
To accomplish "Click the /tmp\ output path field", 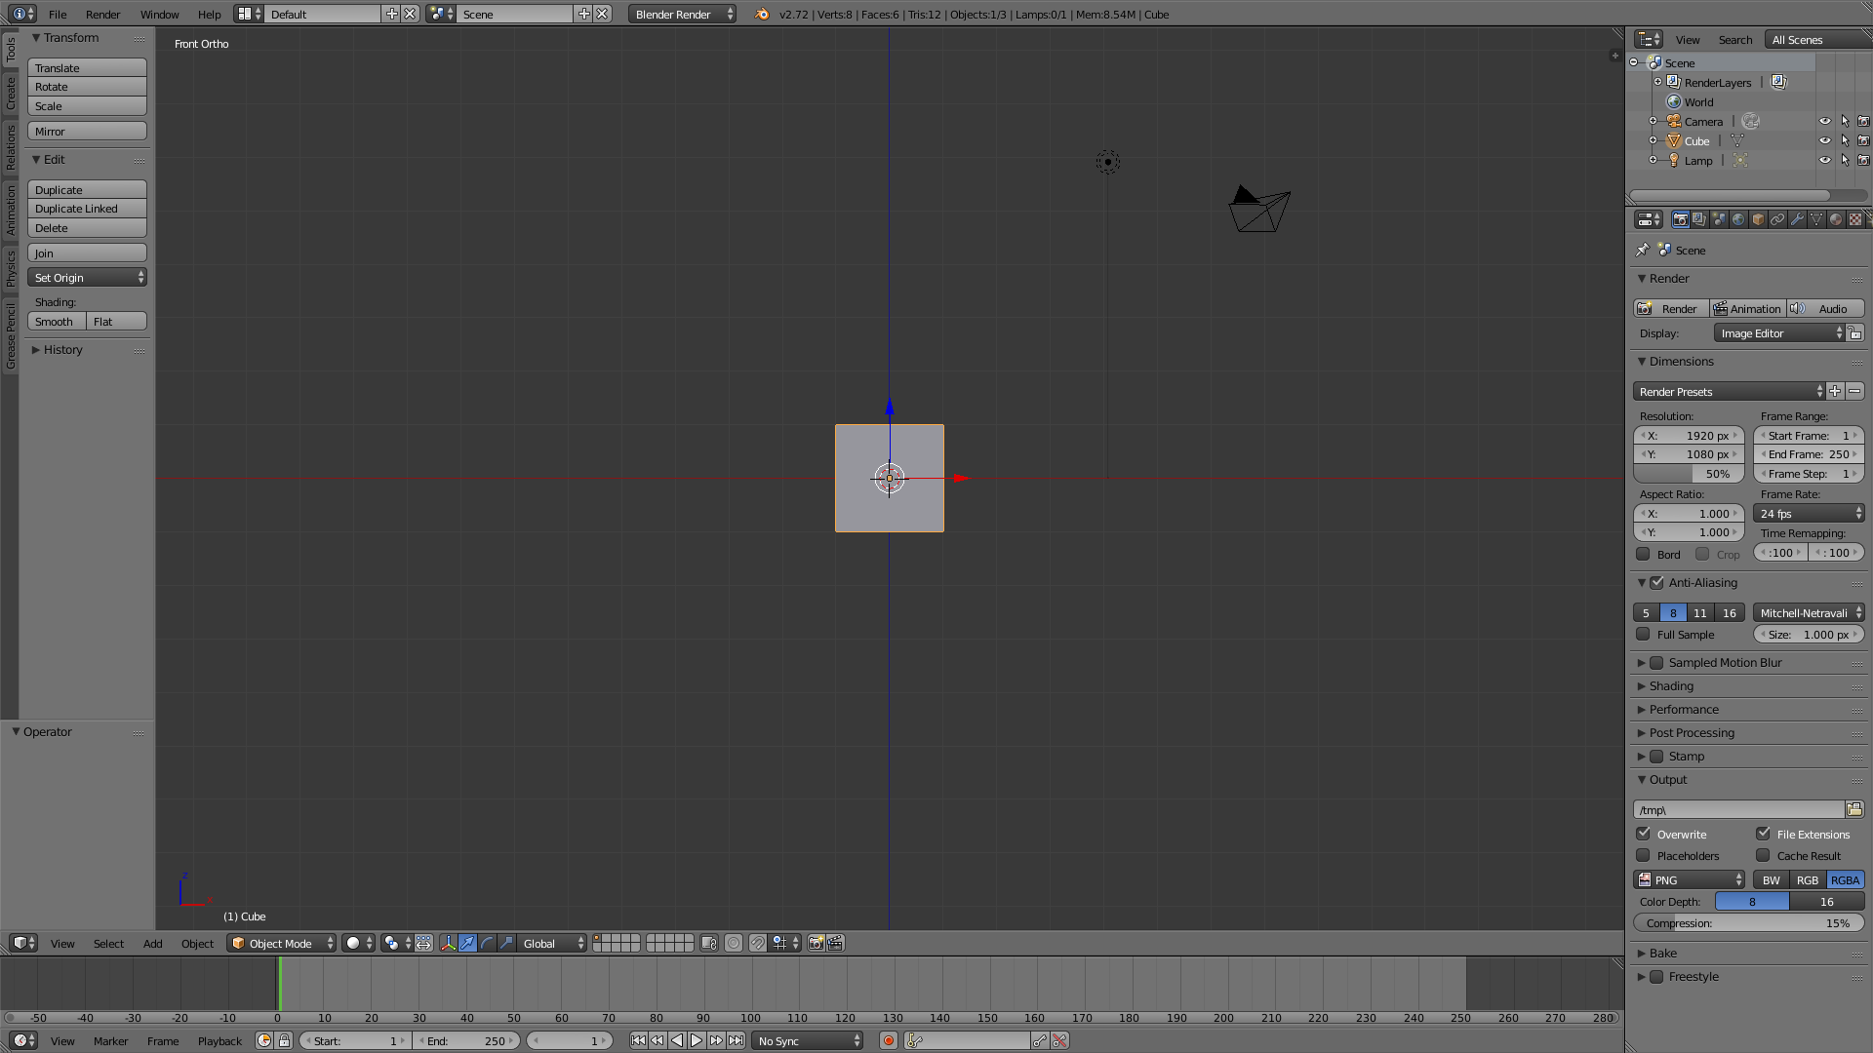I will pyautogui.click(x=1738, y=809).
